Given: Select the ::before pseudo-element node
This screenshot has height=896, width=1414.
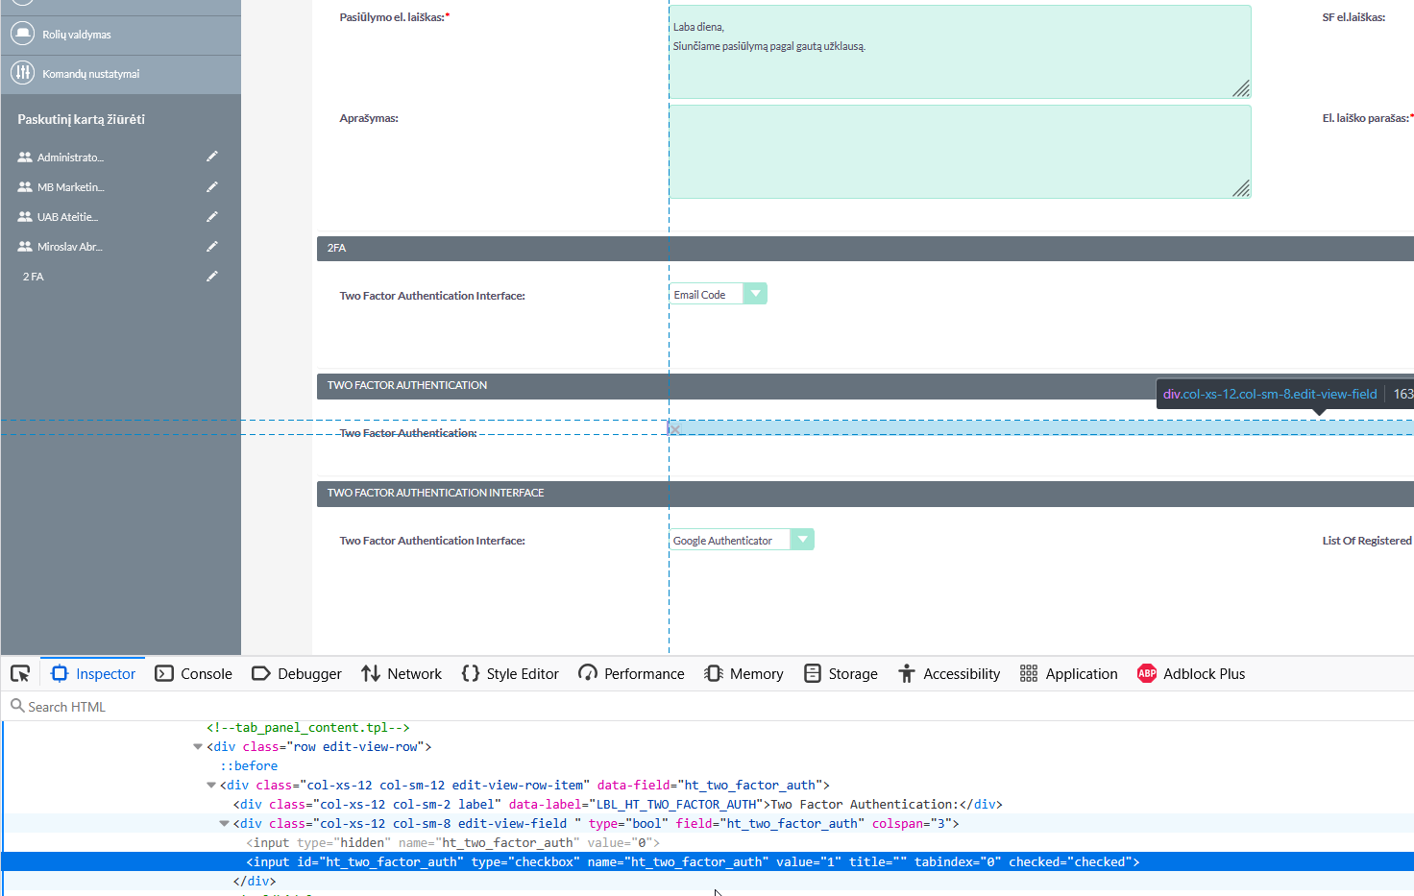Looking at the screenshot, I should tap(249, 765).
